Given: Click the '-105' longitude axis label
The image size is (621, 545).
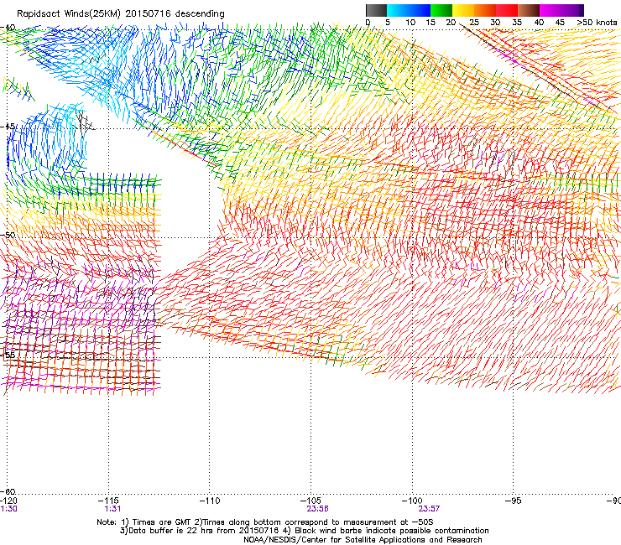Looking at the screenshot, I should tap(310, 501).
